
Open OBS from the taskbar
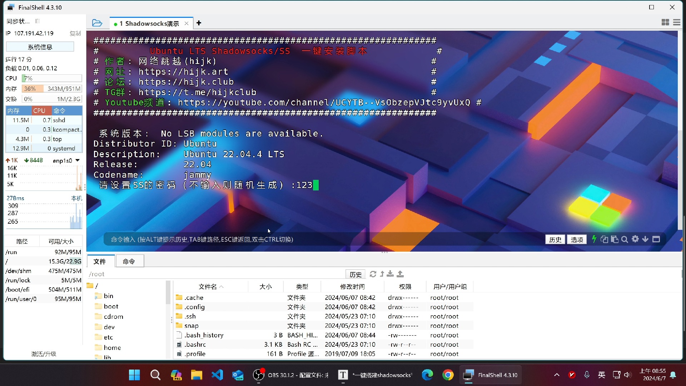pos(291,375)
